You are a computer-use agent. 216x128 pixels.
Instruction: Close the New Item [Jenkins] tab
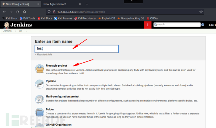coord(38,4)
